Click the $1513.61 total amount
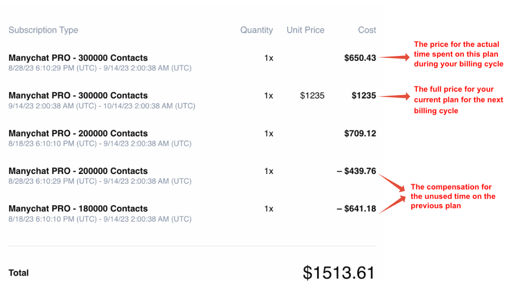Screen dimensions: 528x295 coord(338,273)
